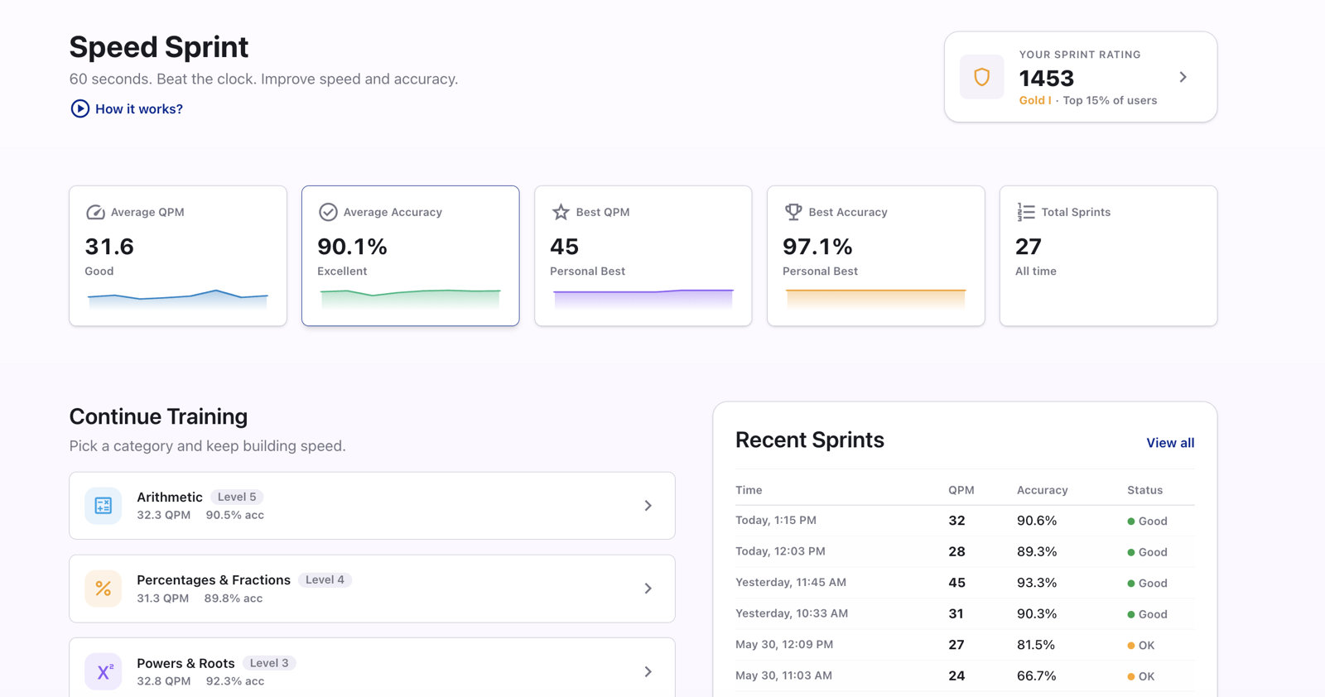
Task: Click the 93.3% accuracy value
Action: pyautogui.click(x=1037, y=583)
